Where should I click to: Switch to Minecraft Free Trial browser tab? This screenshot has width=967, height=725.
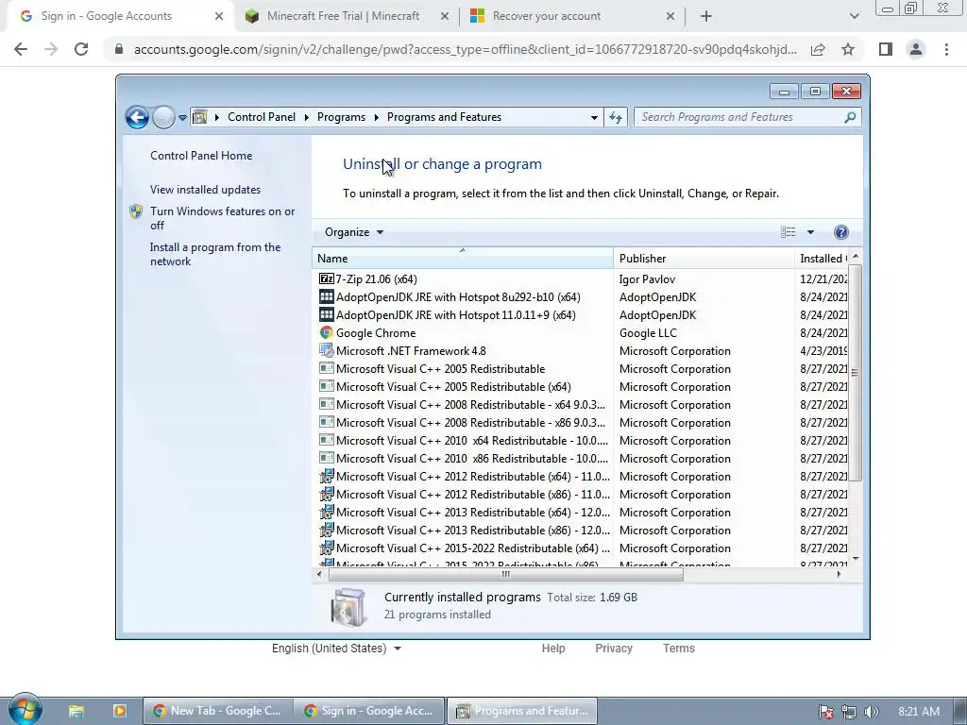(x=344, y=16)
